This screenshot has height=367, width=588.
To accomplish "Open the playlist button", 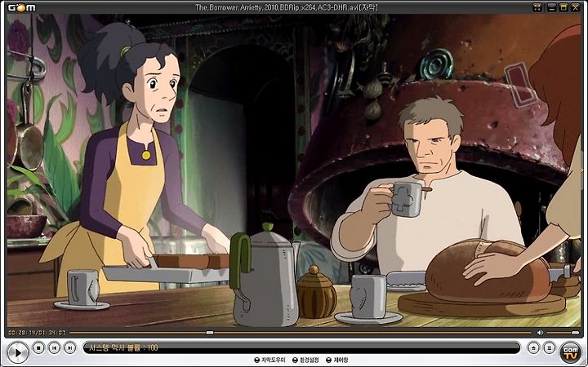I will 549,348.
